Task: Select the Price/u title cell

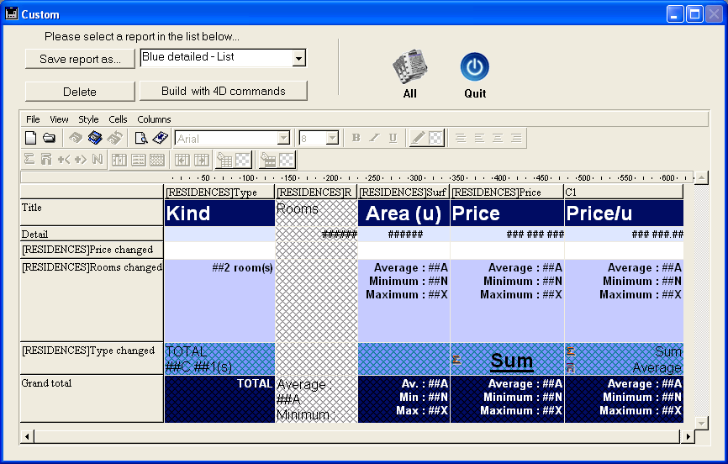Action: click(622, 214)
